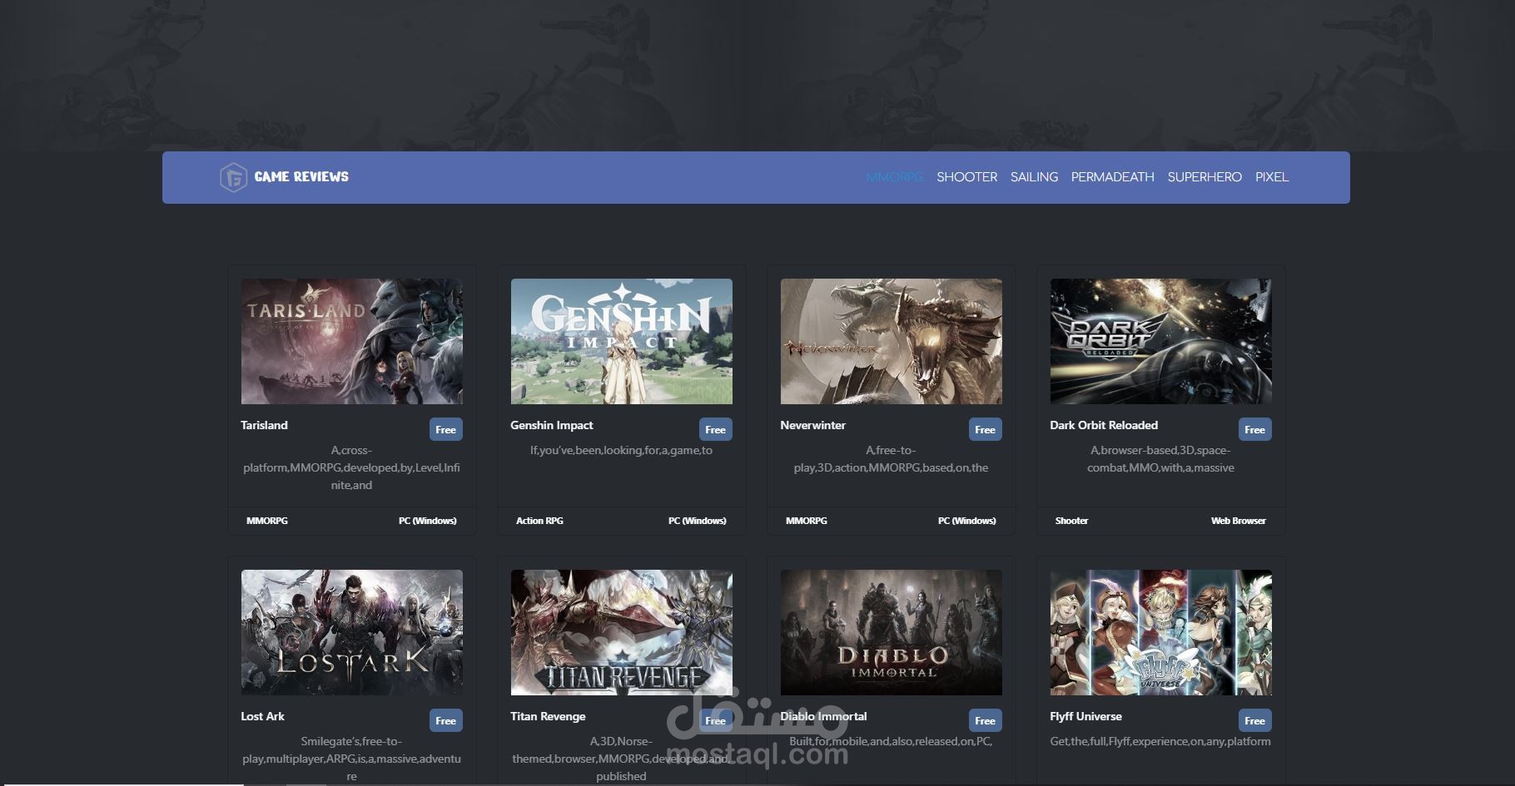Click the Flyff Universe title
1515x786 pixels.
[1085, 716]
